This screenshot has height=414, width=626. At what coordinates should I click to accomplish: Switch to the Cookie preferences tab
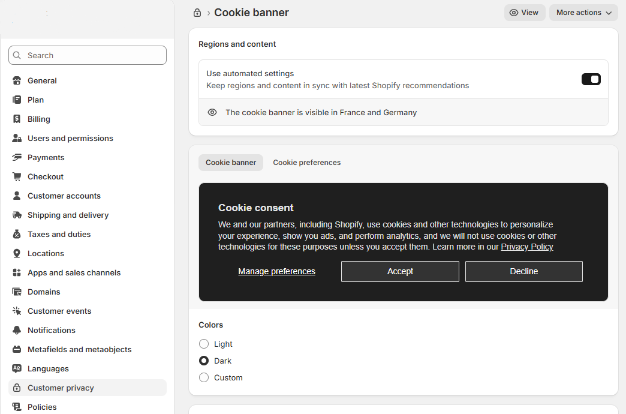coord(306,163)
